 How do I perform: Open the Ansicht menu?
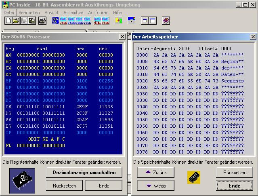pyautogui.click(x=51, y=13)
